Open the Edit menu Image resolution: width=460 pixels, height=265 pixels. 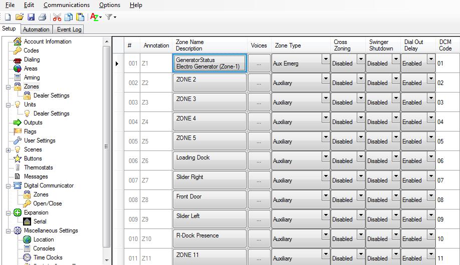click(x=29, y=5)
